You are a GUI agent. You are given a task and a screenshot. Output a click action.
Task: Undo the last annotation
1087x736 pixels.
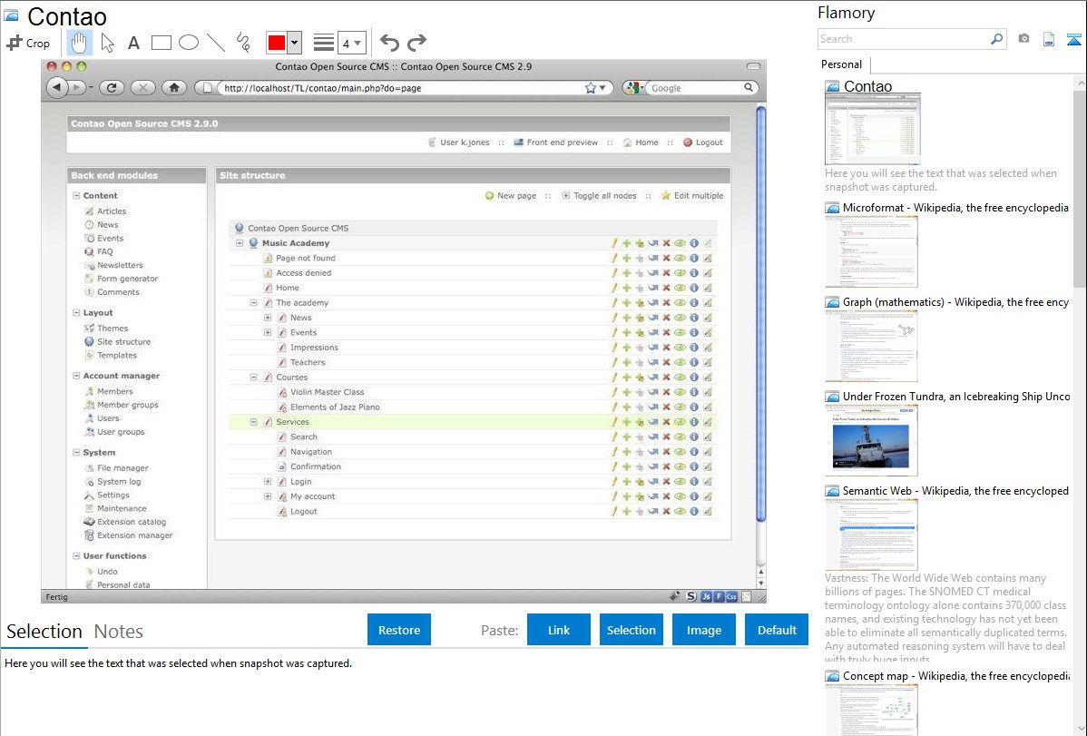pos(389,43)
